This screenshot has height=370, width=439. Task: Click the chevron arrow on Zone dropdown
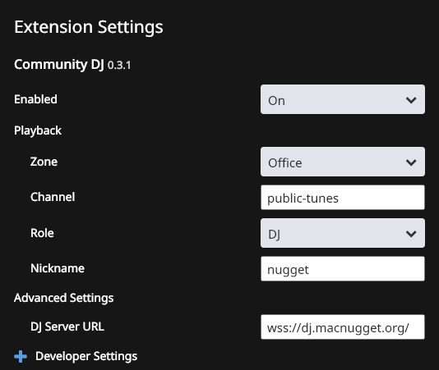(x=411, y=162)
